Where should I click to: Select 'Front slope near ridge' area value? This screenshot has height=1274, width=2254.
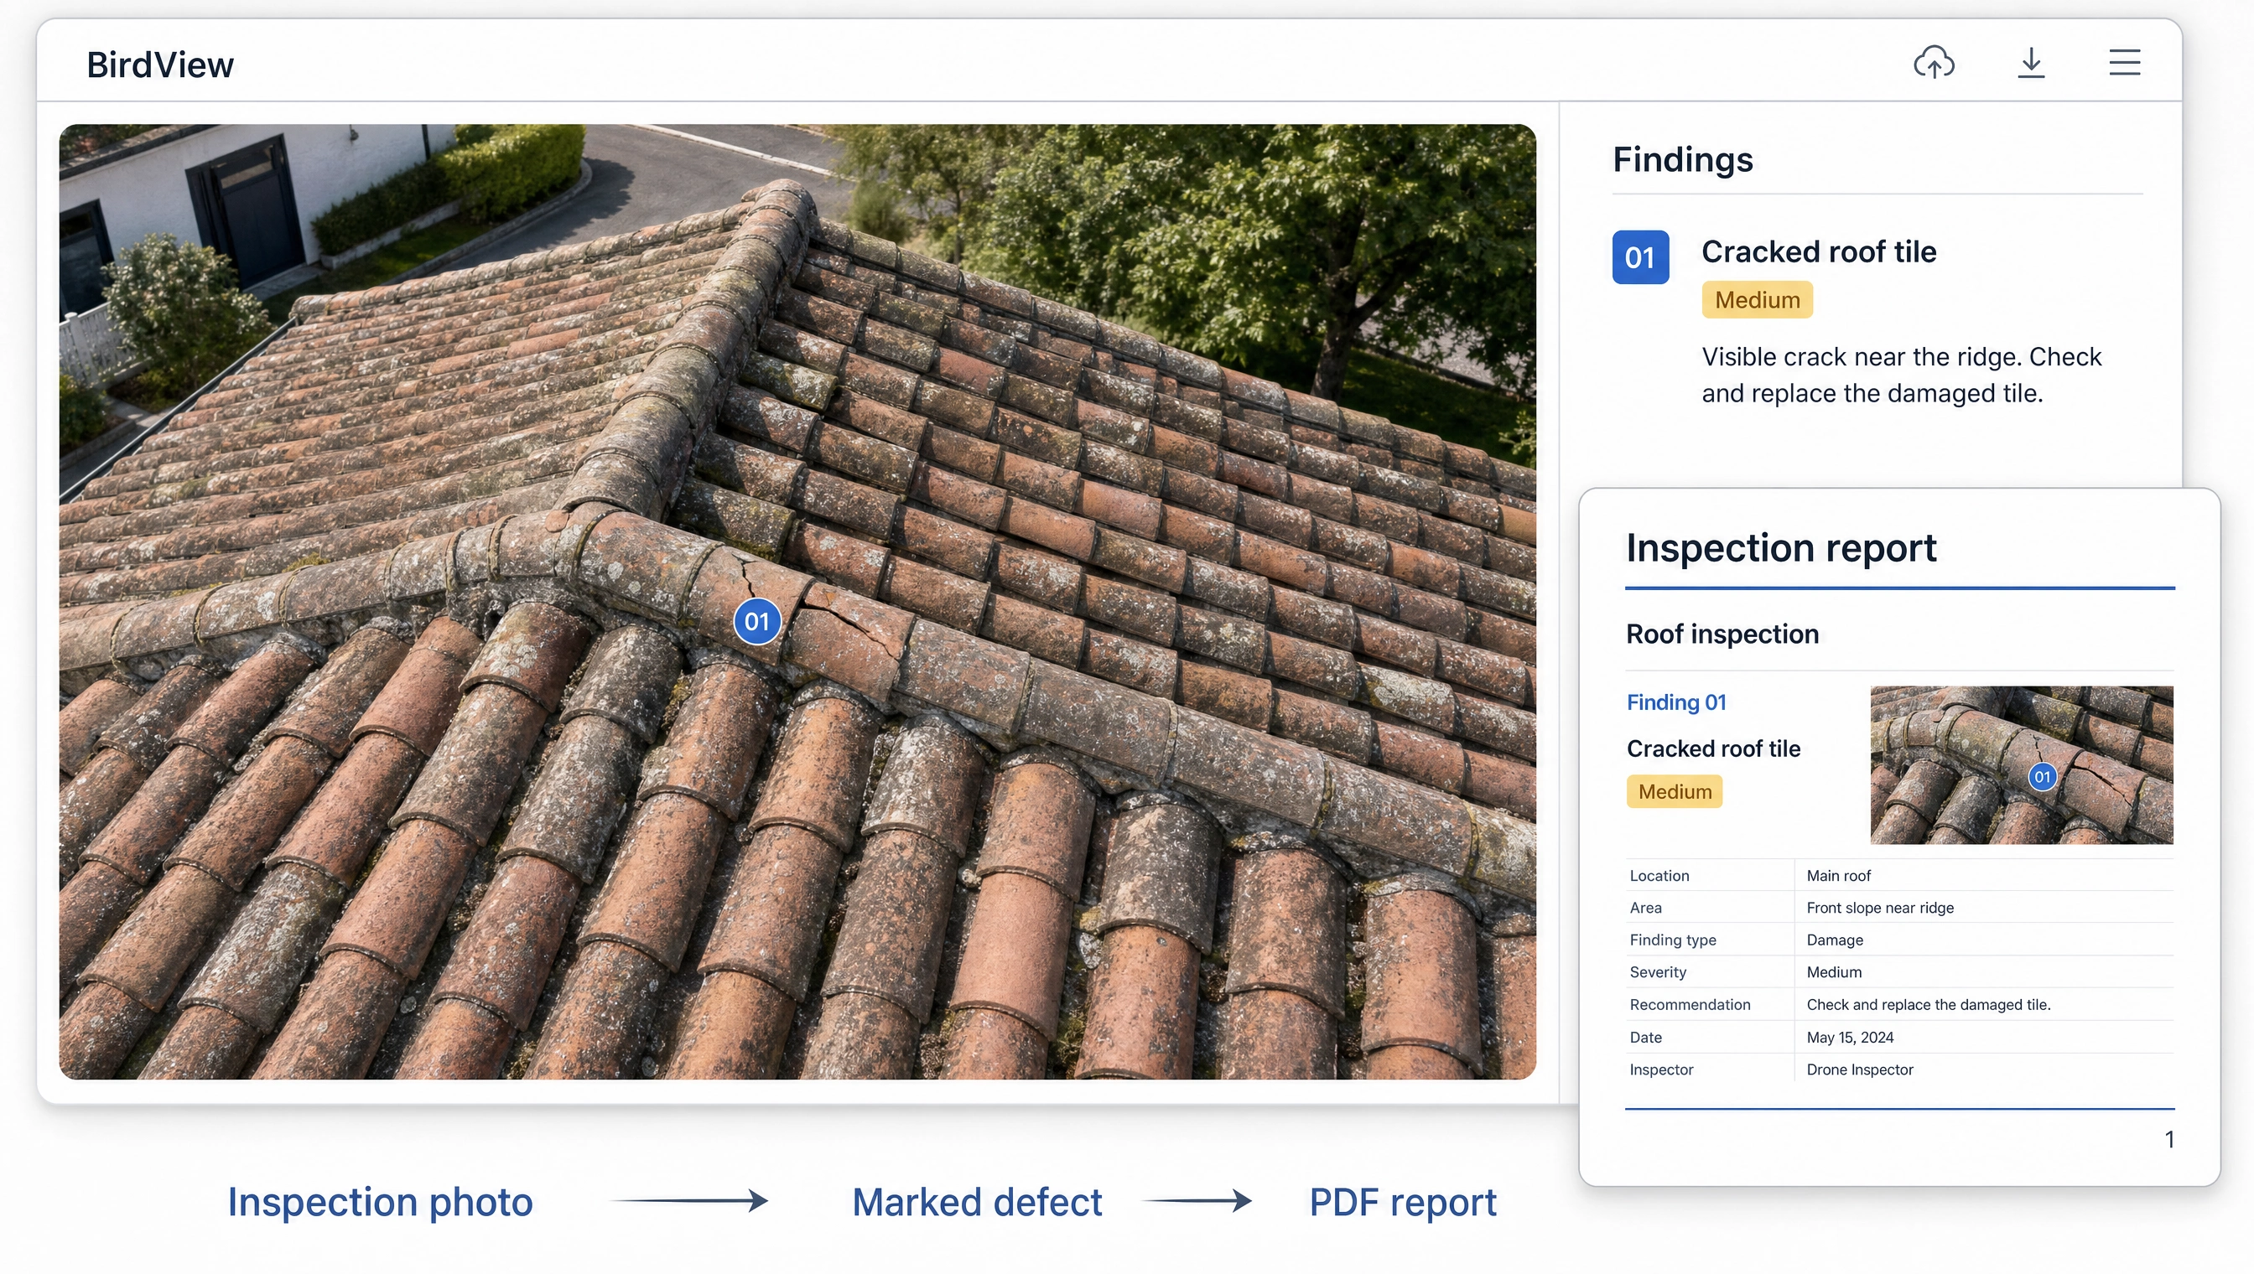[1879, 909]
